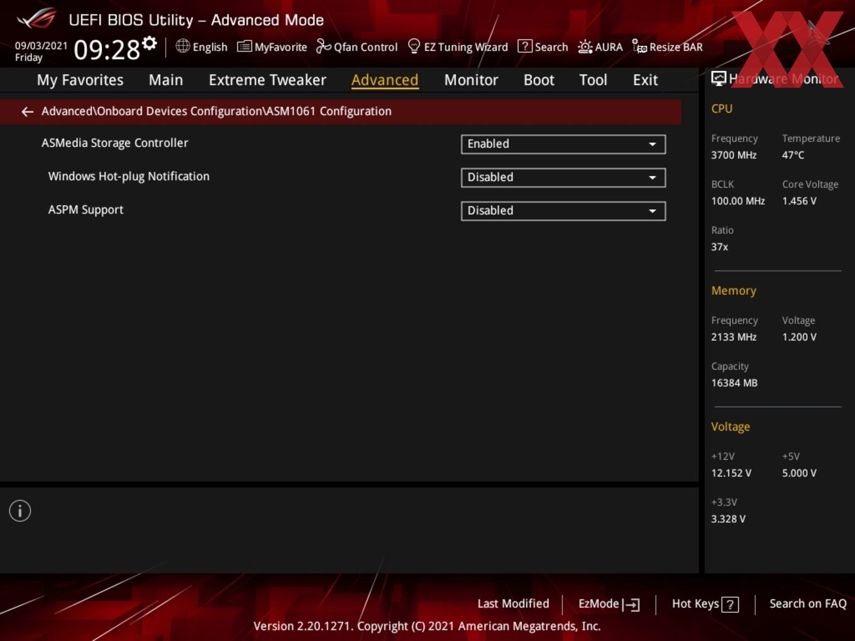
Task: Click the Memory section heading
Action: (734, 291)
